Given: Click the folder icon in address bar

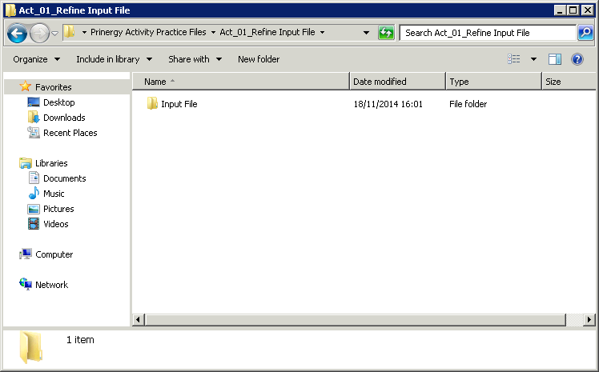Looking at the screenshot, I should coord(69,32).
